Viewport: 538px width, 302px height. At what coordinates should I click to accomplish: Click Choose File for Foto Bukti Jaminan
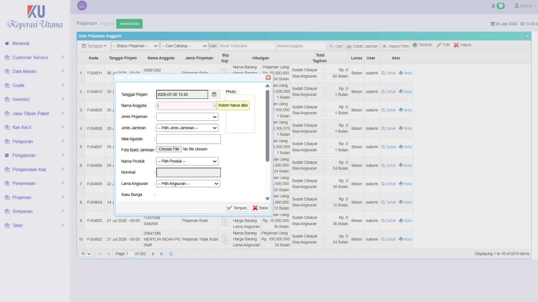[169, 149]
